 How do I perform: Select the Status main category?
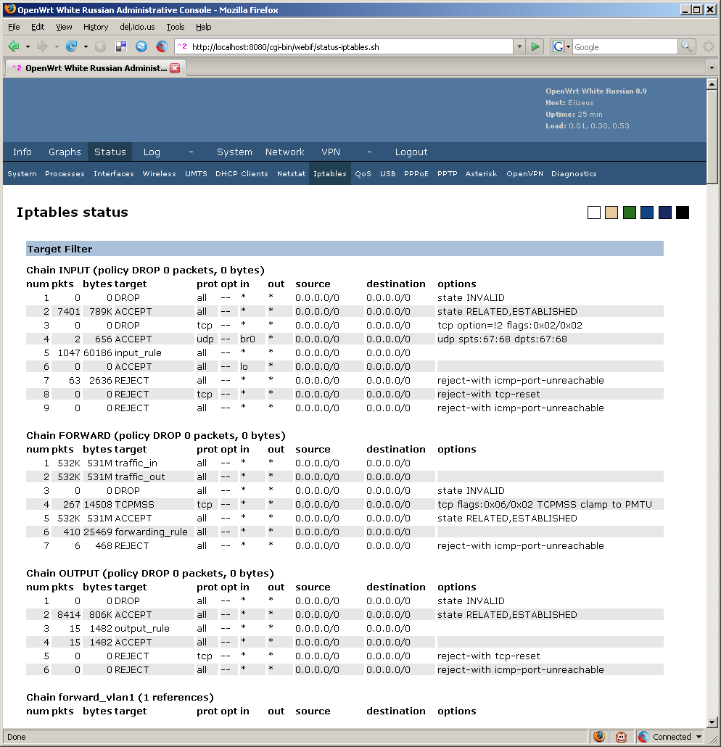[x=110, y=152]
